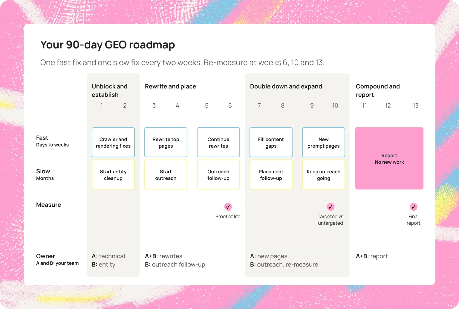Open the Rewrite top pages card
Screen dimensions: 459x309
[x=166, y=142]
